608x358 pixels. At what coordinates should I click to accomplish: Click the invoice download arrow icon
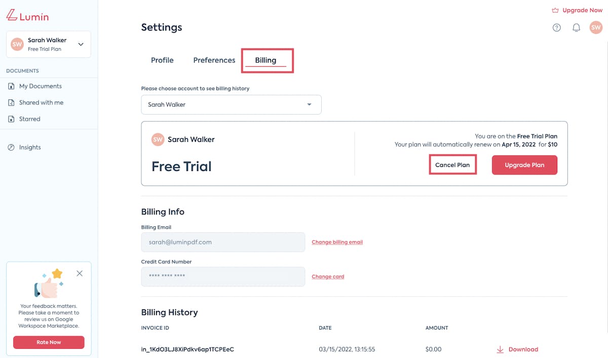click(500, 349)
